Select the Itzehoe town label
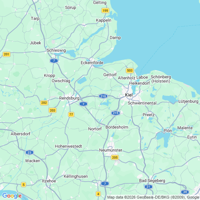 click(x=49, y=181)
